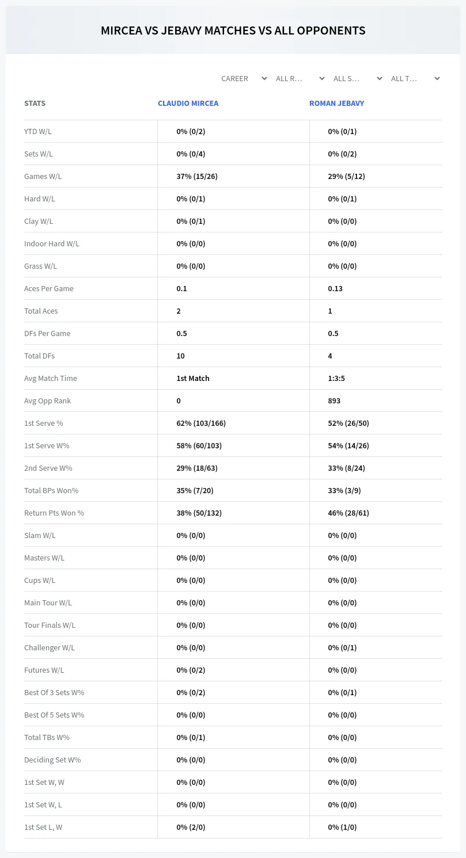Viewport: 466px width, 858px height.
Task: Click the page title heading text
Action: click(233, 30)
